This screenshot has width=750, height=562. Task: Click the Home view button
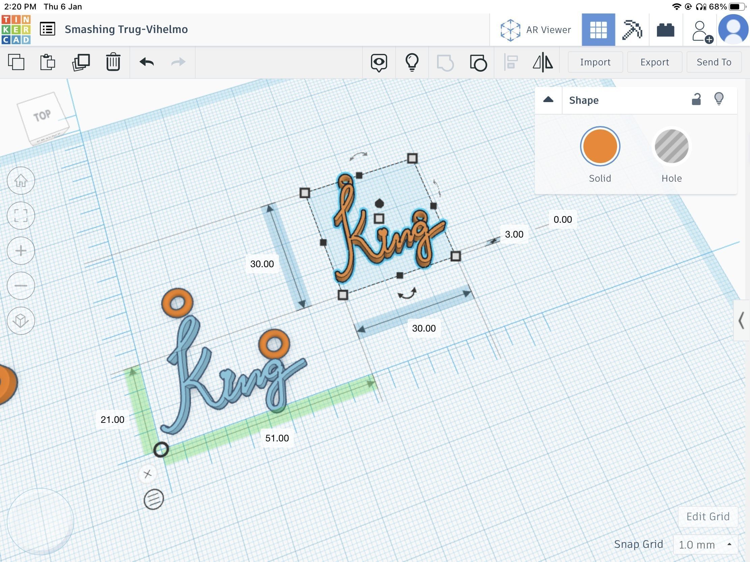pyautogui.click(x=21, y=181)
